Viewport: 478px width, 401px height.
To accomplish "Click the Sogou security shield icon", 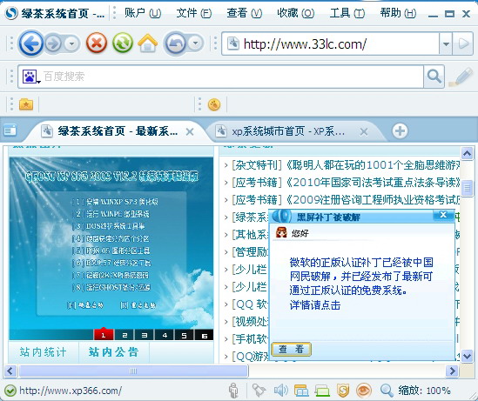I will coord(343,391).
